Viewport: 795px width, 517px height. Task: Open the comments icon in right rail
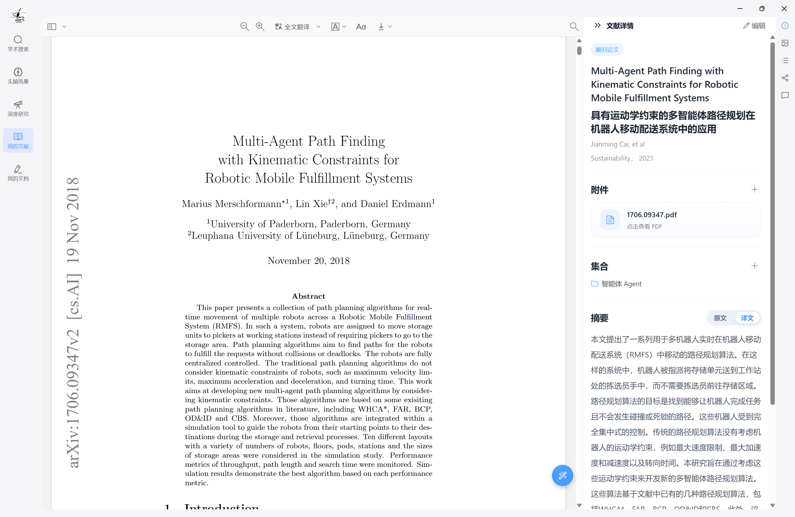(785, 96)
